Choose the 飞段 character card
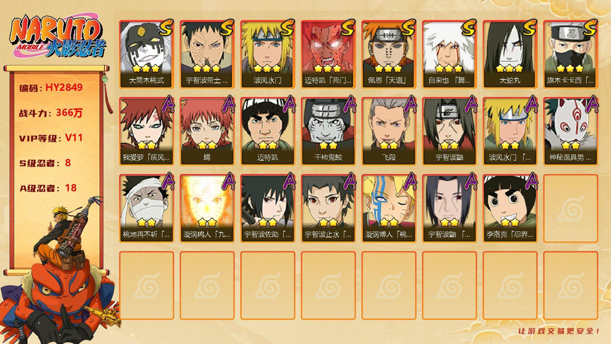Image resolution: width=611 pixels, height=344 pixels. [x=389, y=131]
